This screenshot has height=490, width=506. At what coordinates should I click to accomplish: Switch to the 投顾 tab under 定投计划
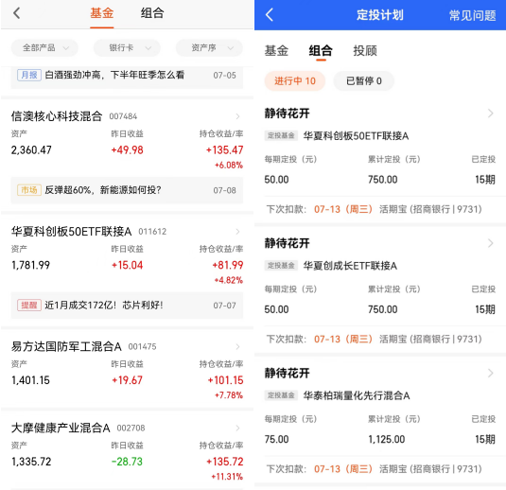coord(365,51)
